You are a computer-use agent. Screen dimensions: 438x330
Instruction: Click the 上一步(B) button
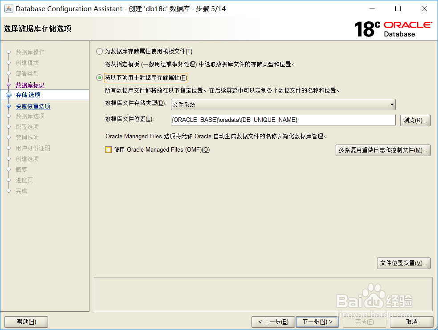tap(273, 322)
